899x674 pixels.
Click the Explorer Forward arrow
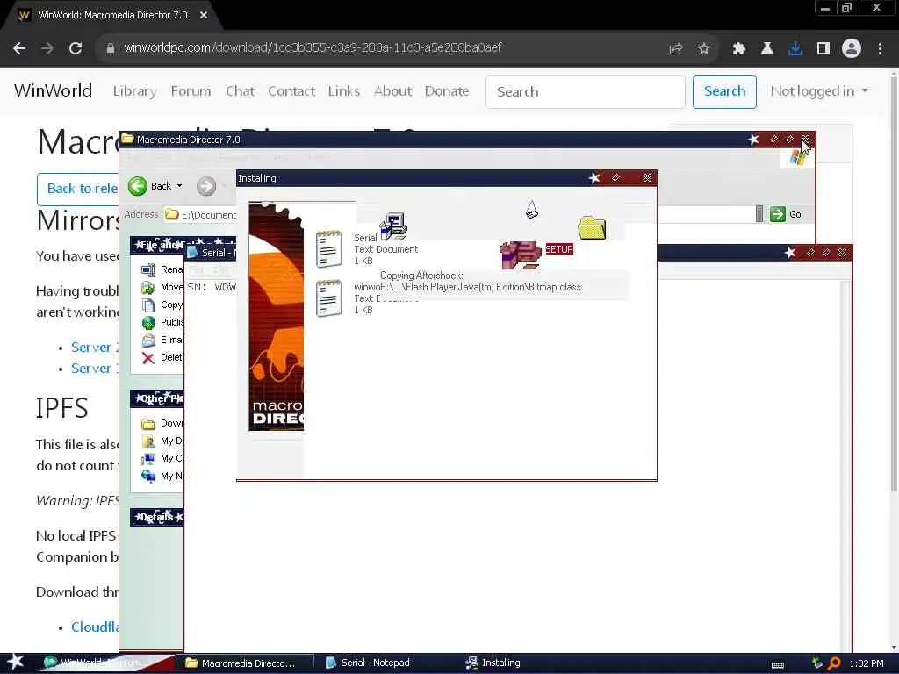[x=206, y=186]
